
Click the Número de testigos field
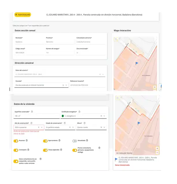60,53
